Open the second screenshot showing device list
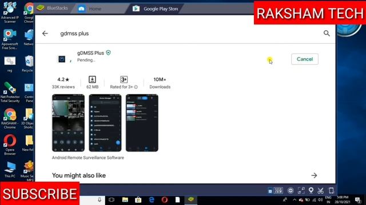 [x=105, y=123]
